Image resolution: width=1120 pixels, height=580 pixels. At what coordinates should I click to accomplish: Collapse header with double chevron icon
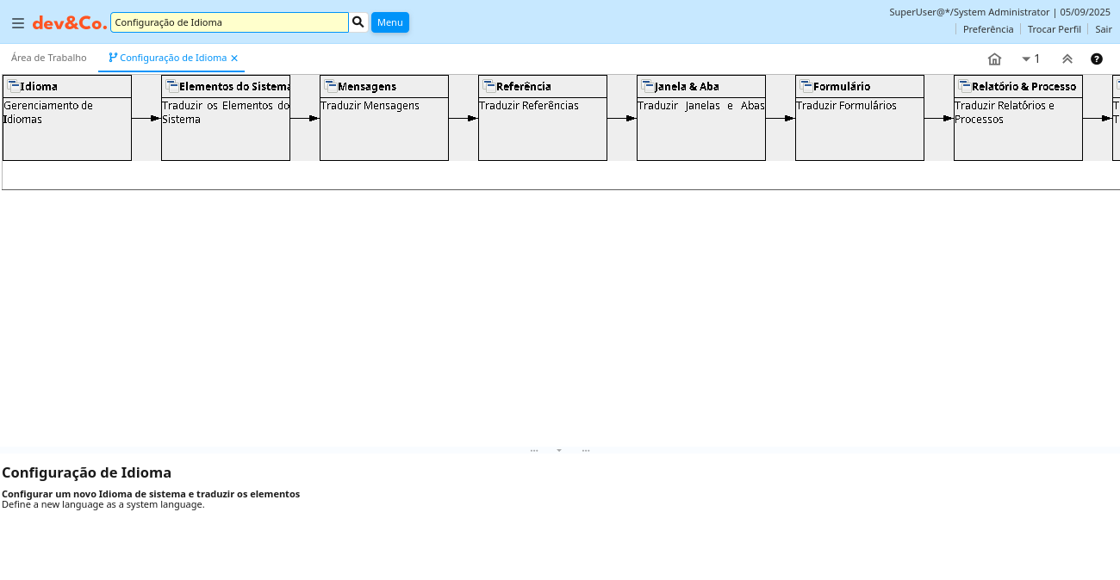tap(1067, 59)
